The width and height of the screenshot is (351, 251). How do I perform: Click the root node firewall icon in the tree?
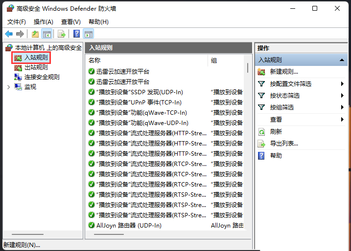[9, 47]
